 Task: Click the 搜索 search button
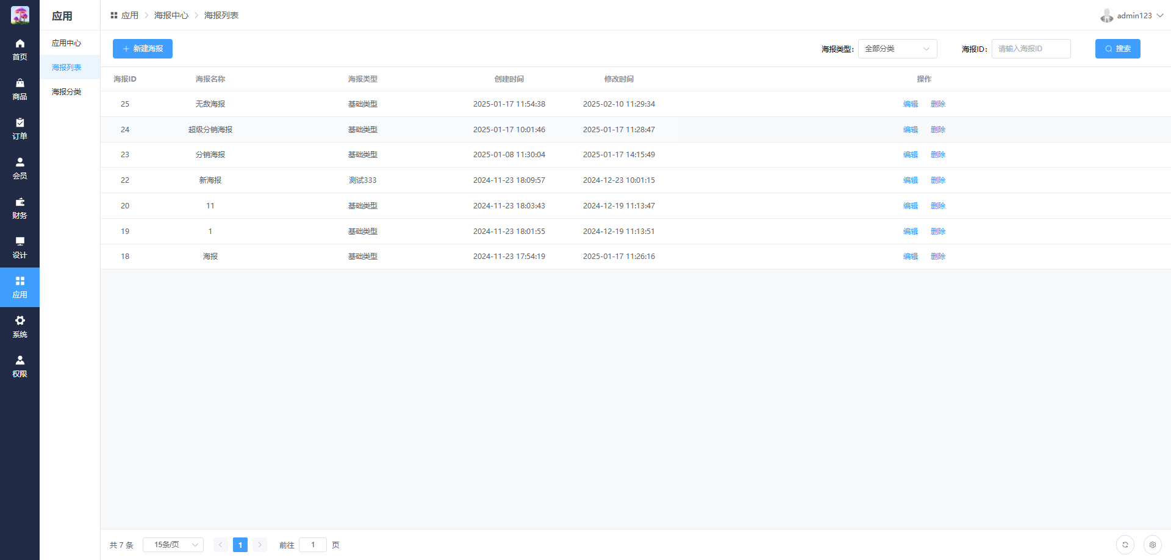point(1117,49)
